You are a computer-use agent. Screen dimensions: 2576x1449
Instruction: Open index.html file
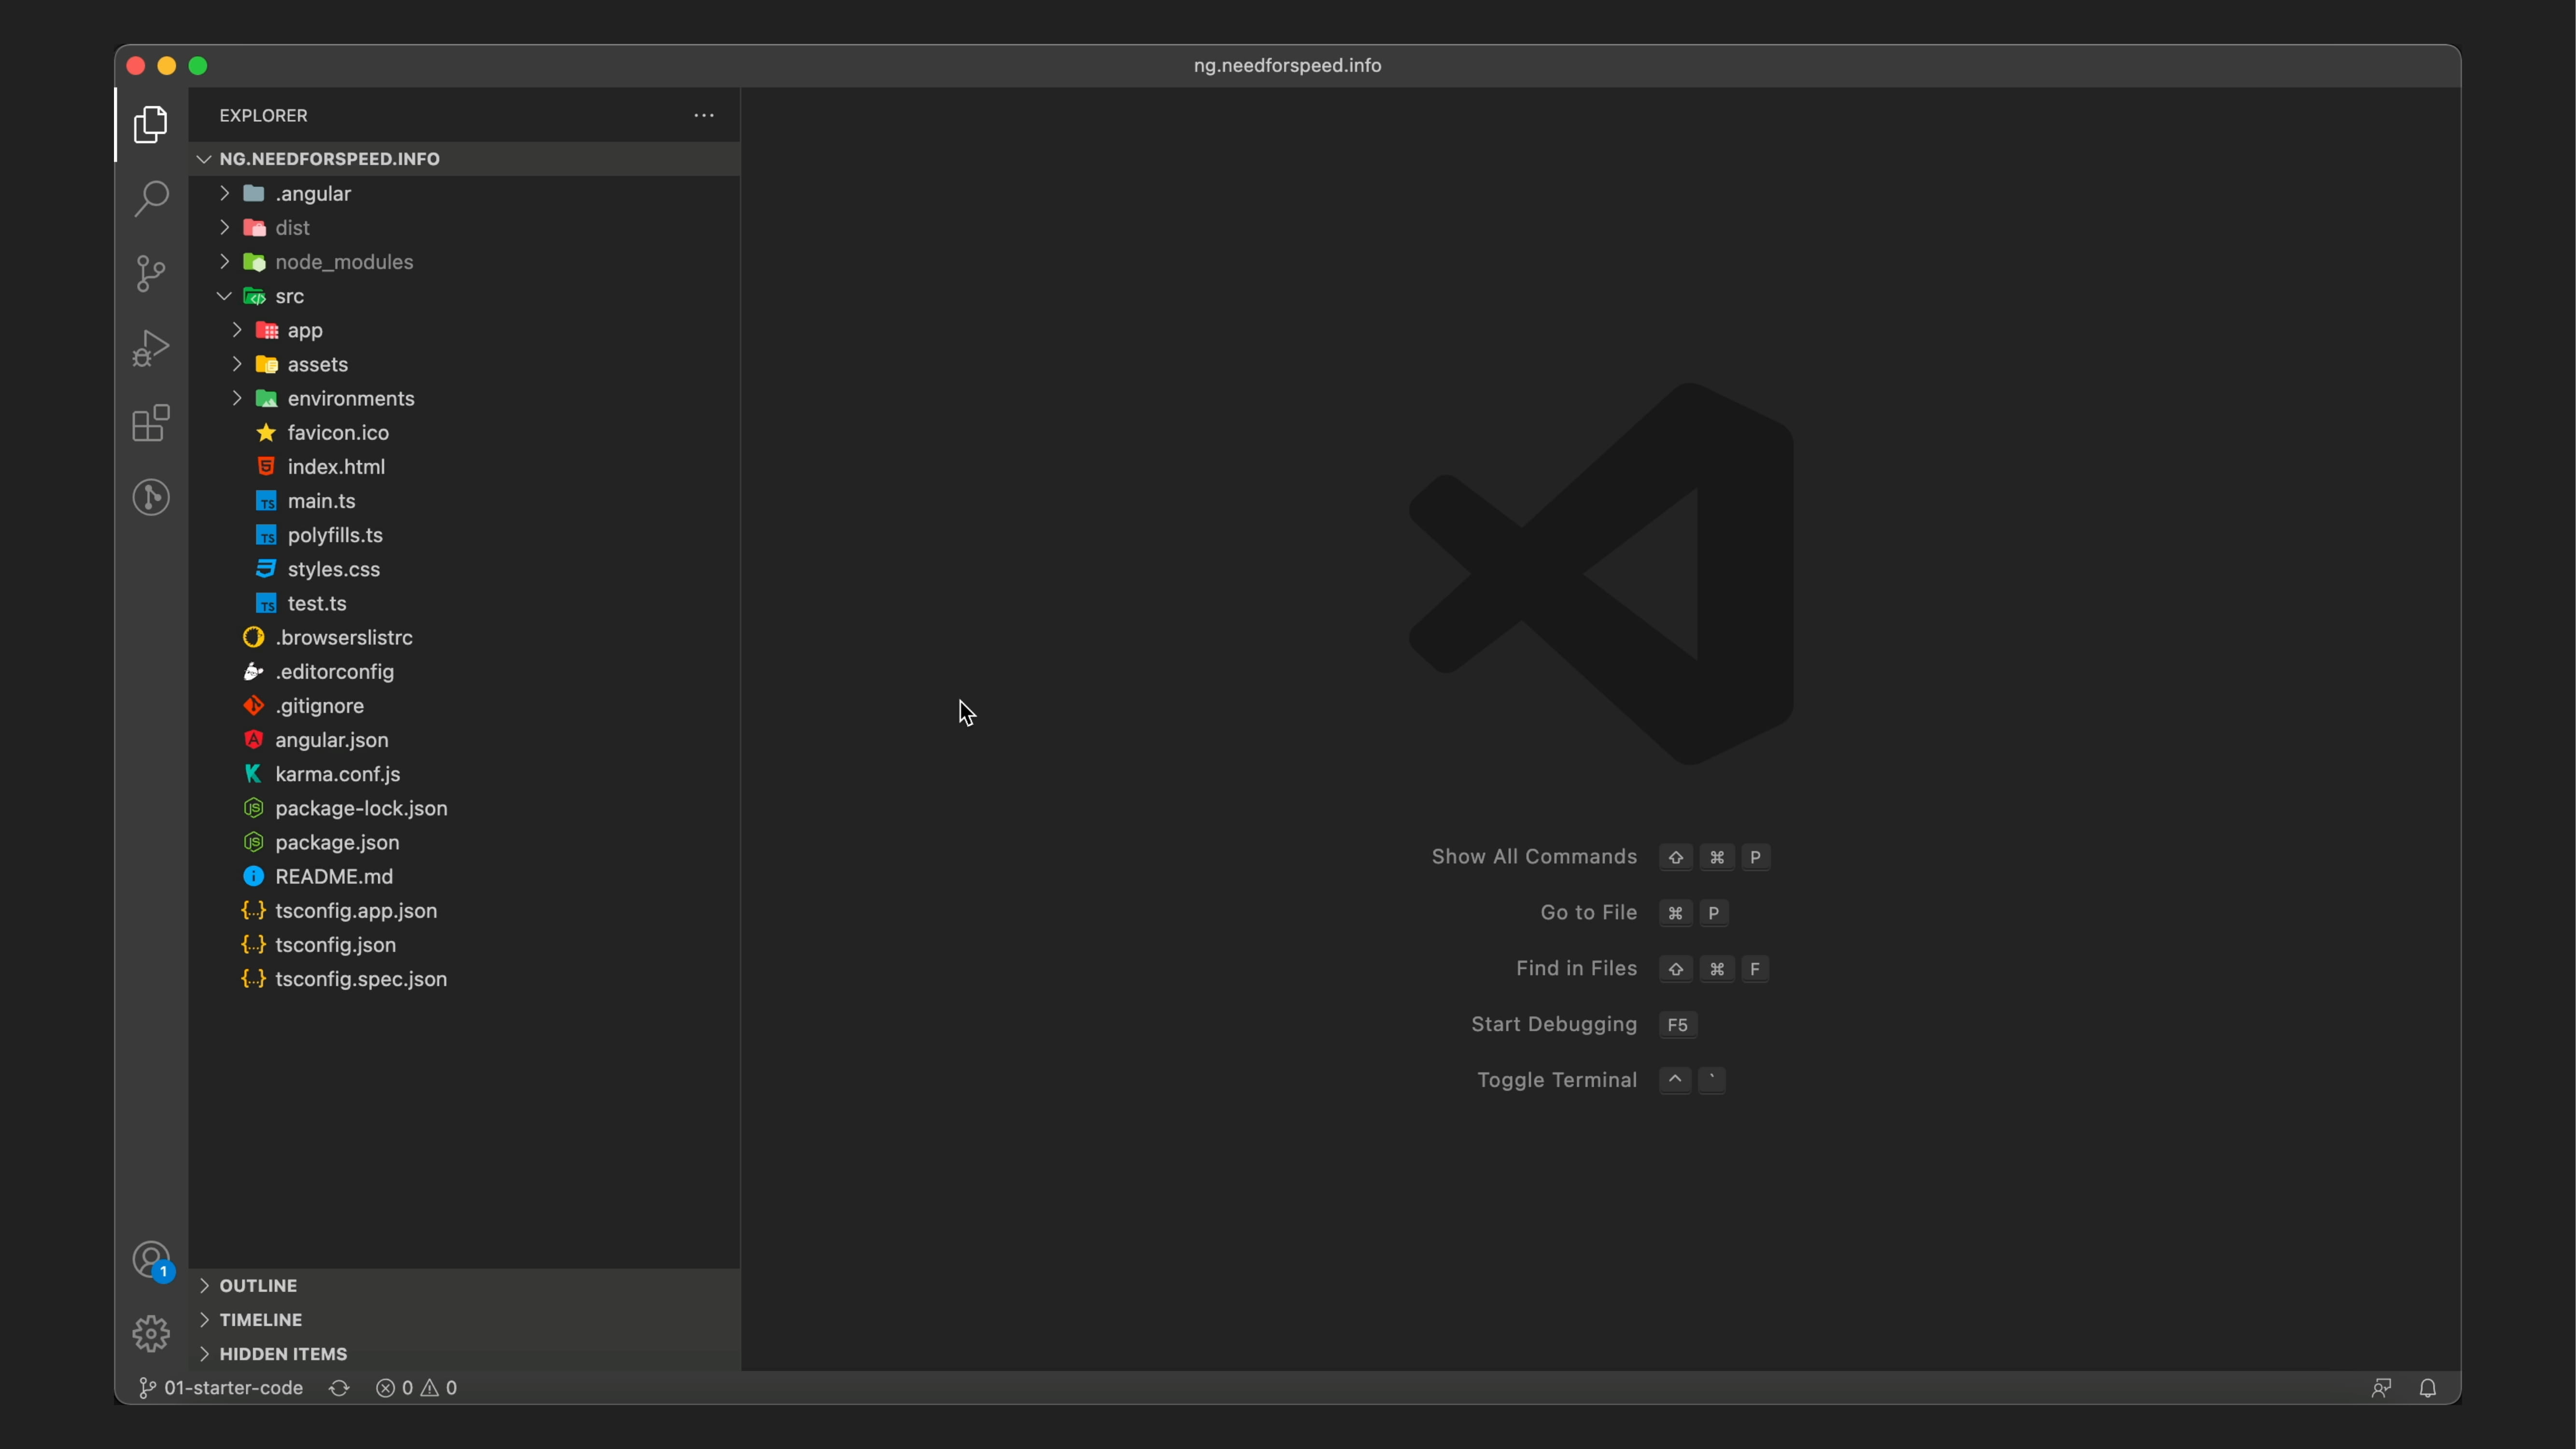pyautogui.click(x=465, y=467)
